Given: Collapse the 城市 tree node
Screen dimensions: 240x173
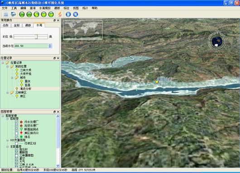Looking at the screenshot, I should [12, 77].
